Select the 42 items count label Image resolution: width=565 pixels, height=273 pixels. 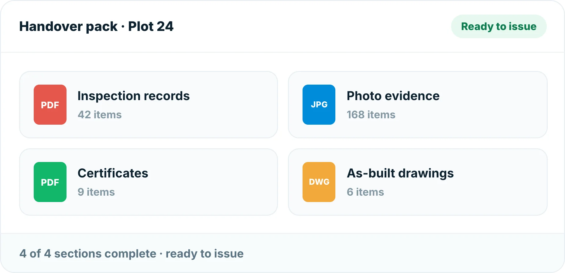[x=100, y=115]
